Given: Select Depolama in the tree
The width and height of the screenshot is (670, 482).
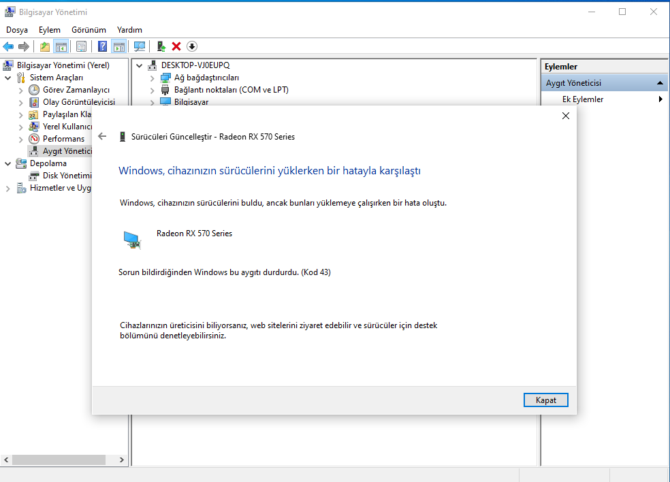Looking at the screenshot, I should [48, 163].
